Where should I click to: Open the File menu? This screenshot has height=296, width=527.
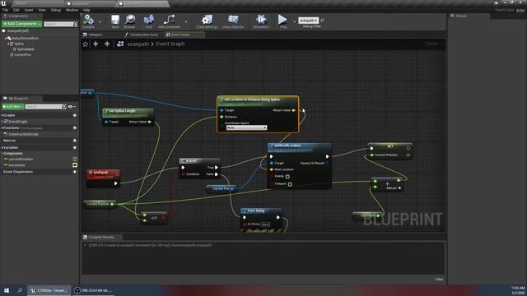pos(6,10)
